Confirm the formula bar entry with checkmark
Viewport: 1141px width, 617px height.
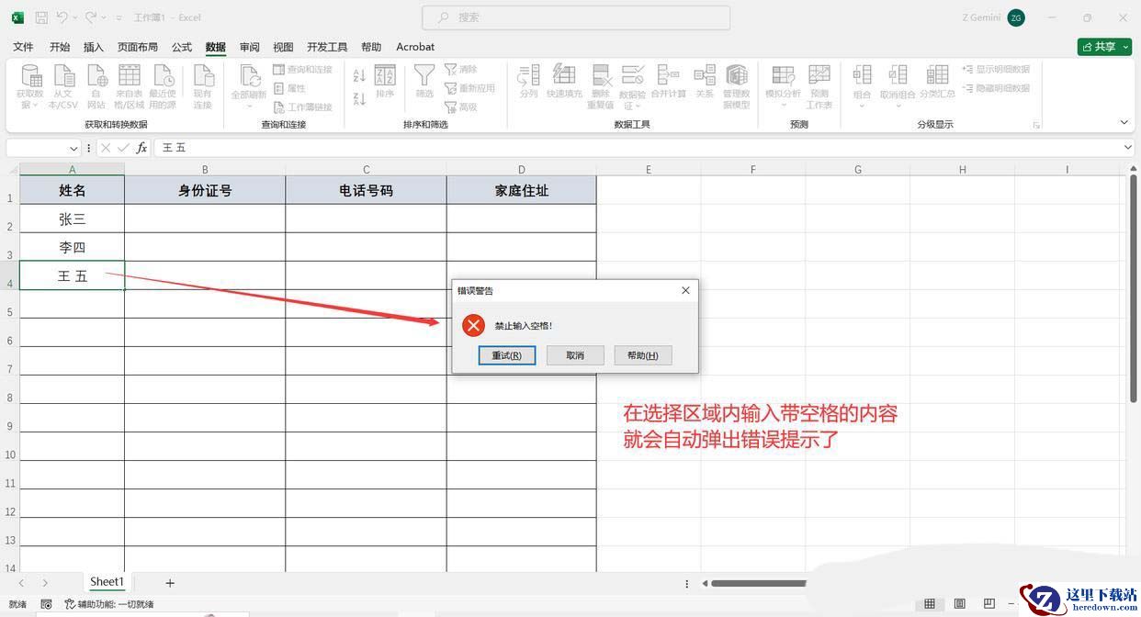123,148
